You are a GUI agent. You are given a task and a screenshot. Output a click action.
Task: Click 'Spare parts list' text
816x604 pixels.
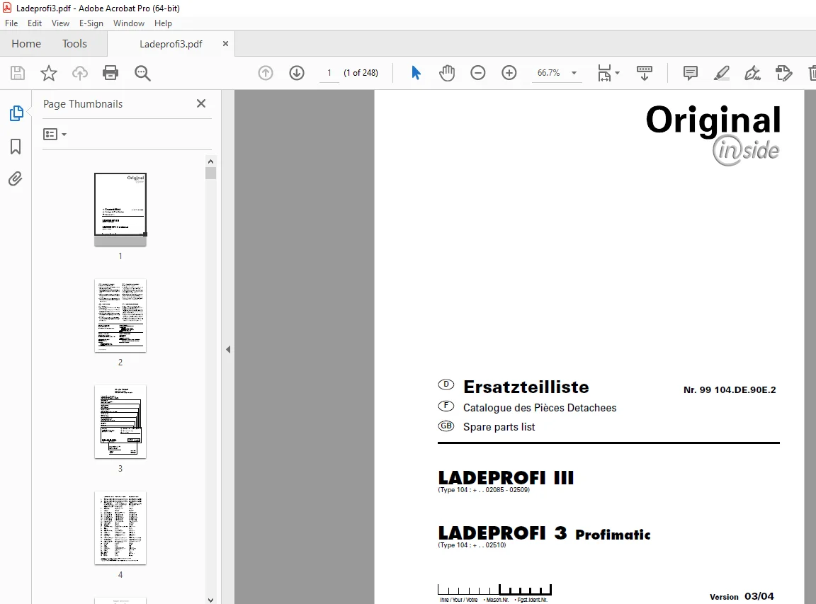(x=499, y=427)
